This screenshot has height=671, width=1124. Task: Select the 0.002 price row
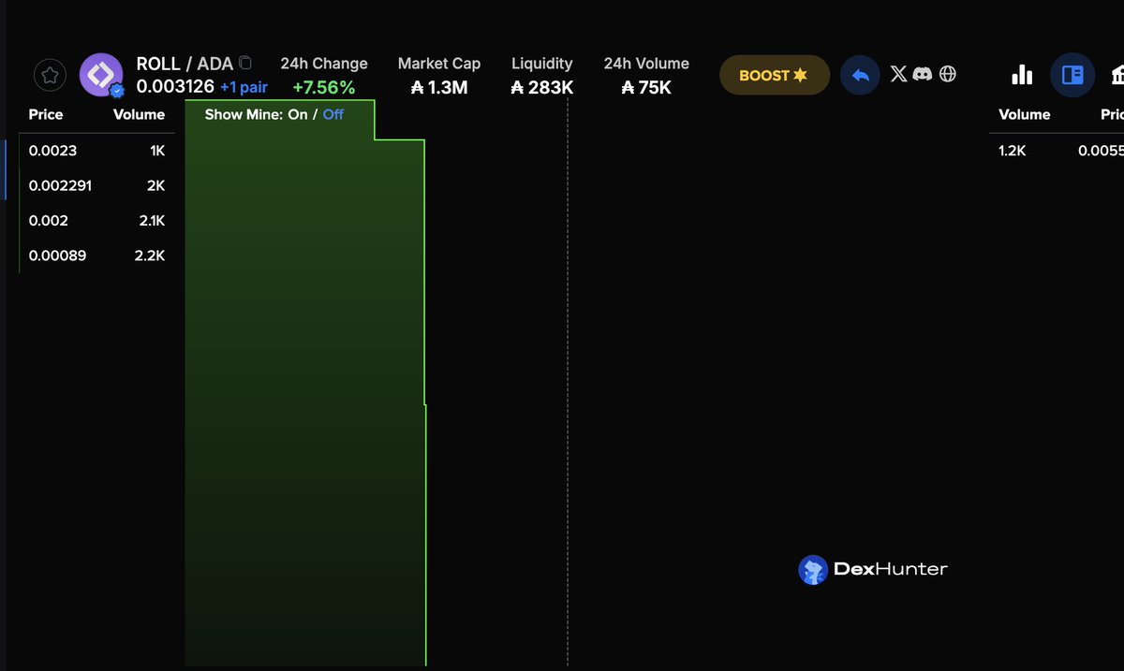click(96, 221)
